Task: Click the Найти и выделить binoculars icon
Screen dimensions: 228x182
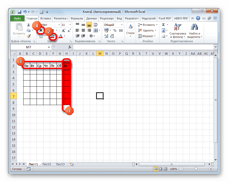Action: tap(194, 27)
